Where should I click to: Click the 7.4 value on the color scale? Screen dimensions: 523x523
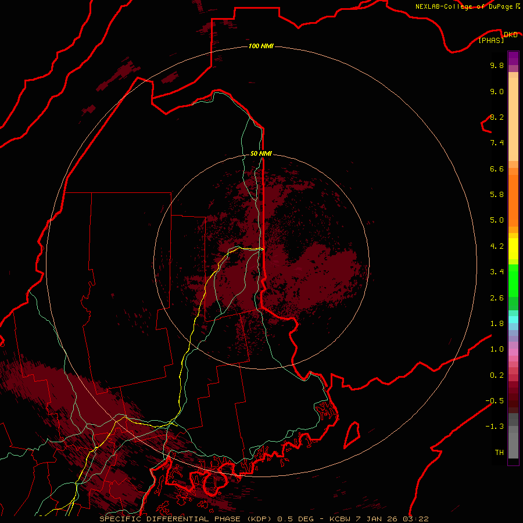(497, 143)
